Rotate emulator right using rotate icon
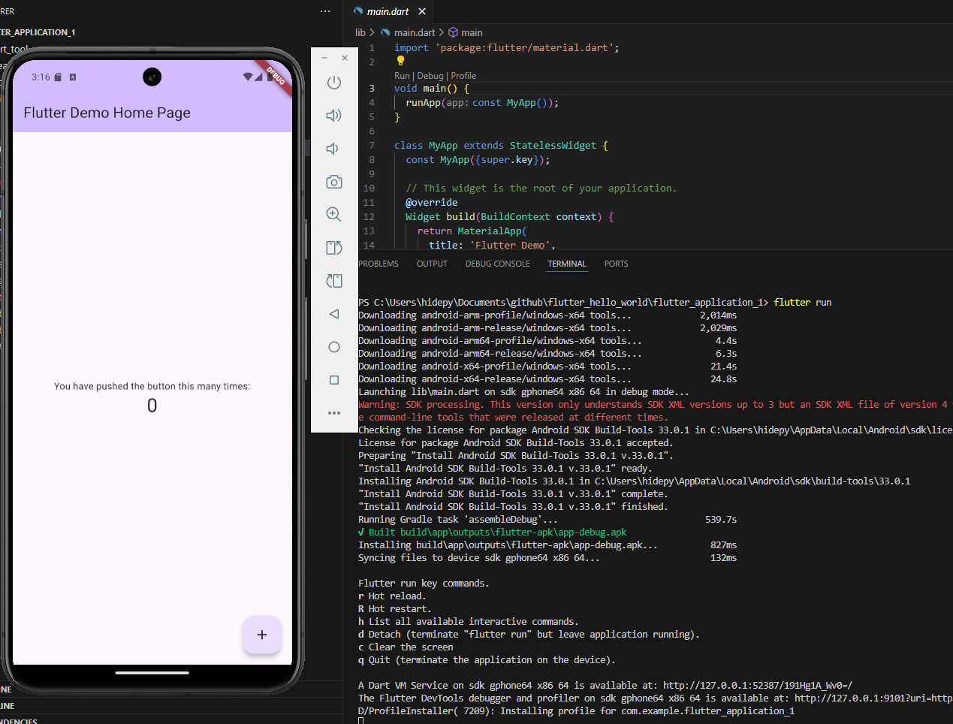The width and height of the screenshot is (953, 724). pos(334,281)
